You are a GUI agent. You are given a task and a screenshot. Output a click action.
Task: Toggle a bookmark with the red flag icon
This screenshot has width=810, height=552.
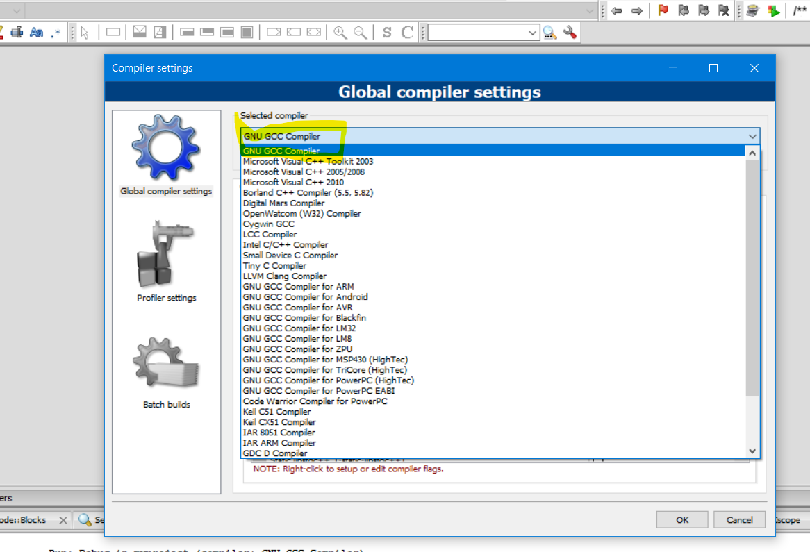(663, 10)
